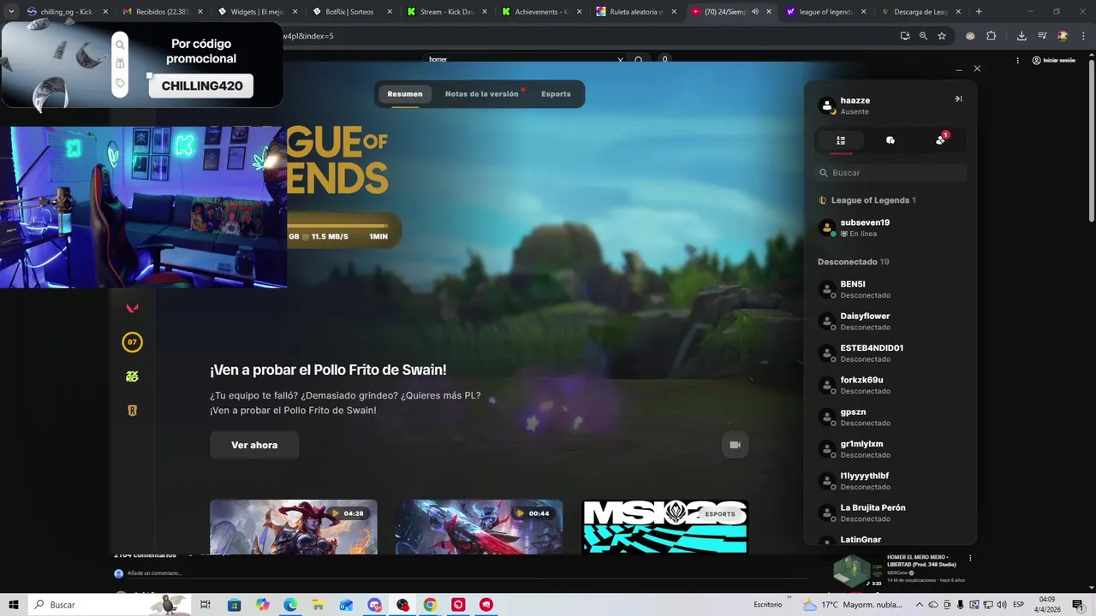Open Chrome extensions puzzle icon
This screenshot has height=616, width=1096.
(x=992, y=36)
